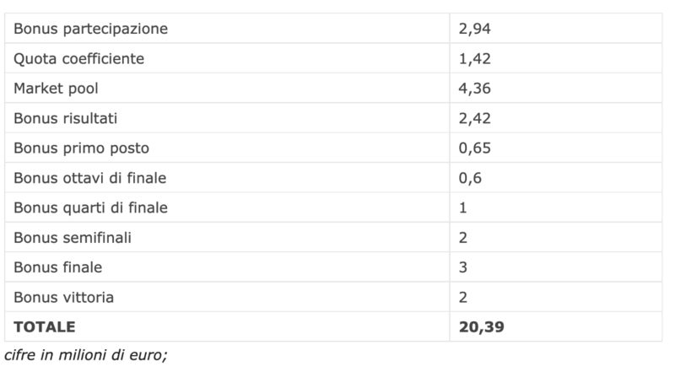Select the 4,36 value cell
This screenshot has width=675, height=372.
coord(473,89)
